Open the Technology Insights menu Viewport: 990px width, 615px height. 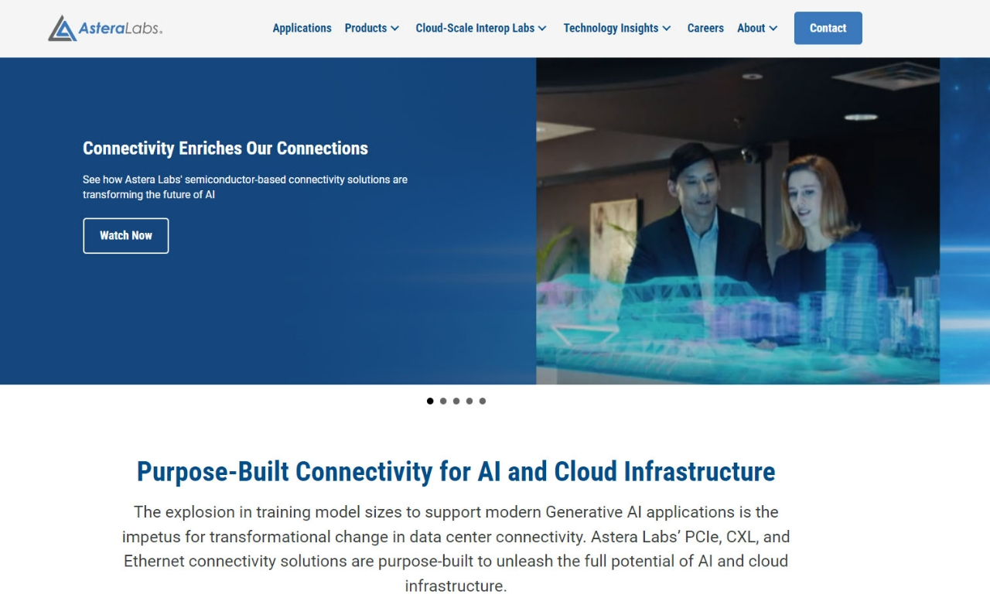click(x=611, y=28)
